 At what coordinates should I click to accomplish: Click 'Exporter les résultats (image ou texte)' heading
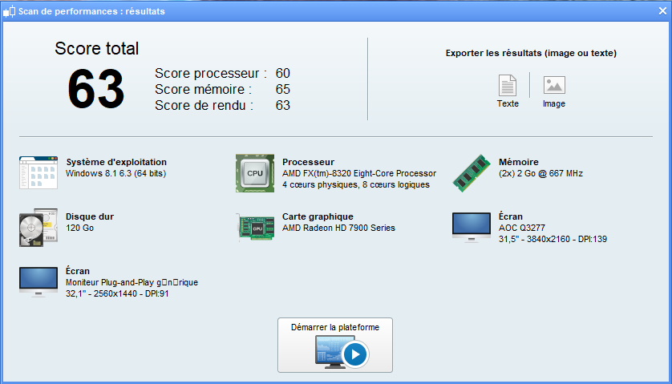click(x=531, y=53)
